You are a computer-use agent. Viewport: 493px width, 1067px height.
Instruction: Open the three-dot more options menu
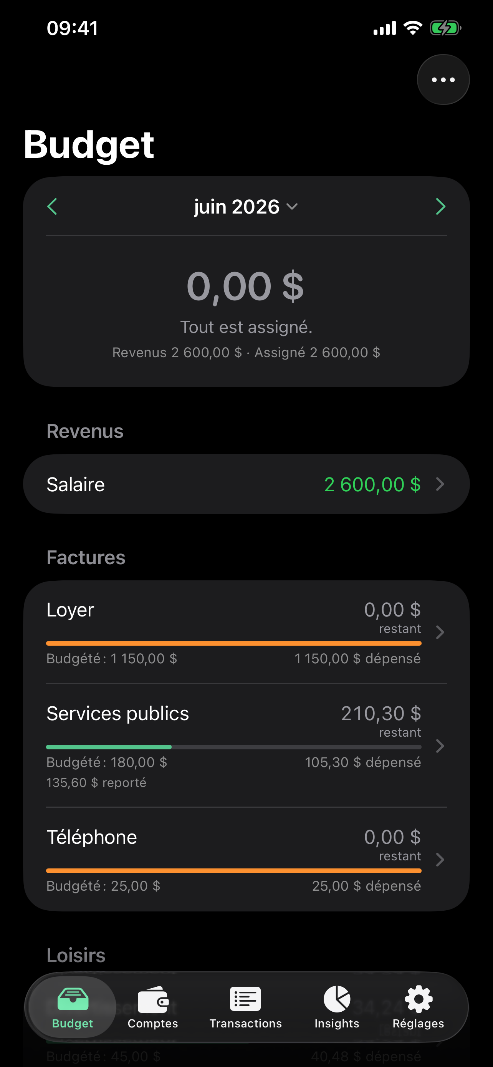click(443, 80)
